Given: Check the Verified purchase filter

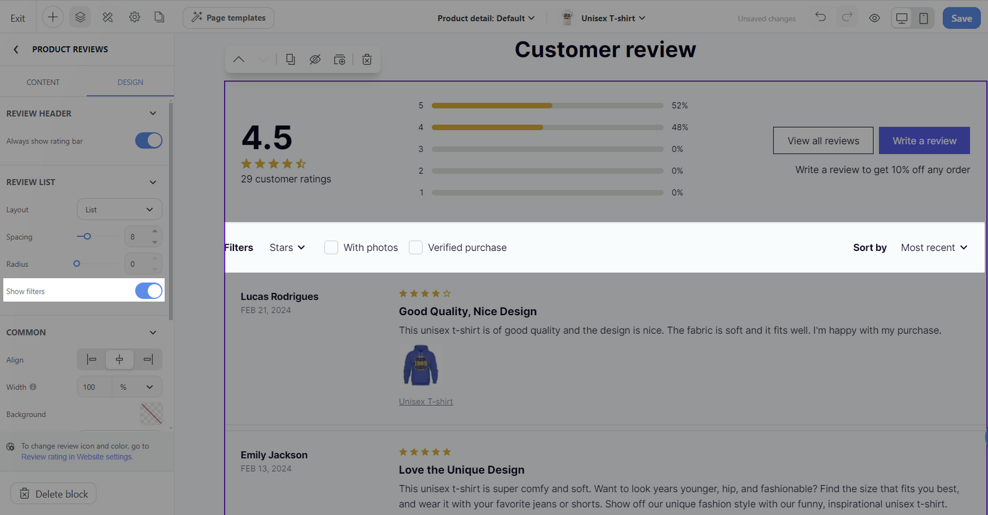Looking at the screenshot, I should (x=416, y=247).
